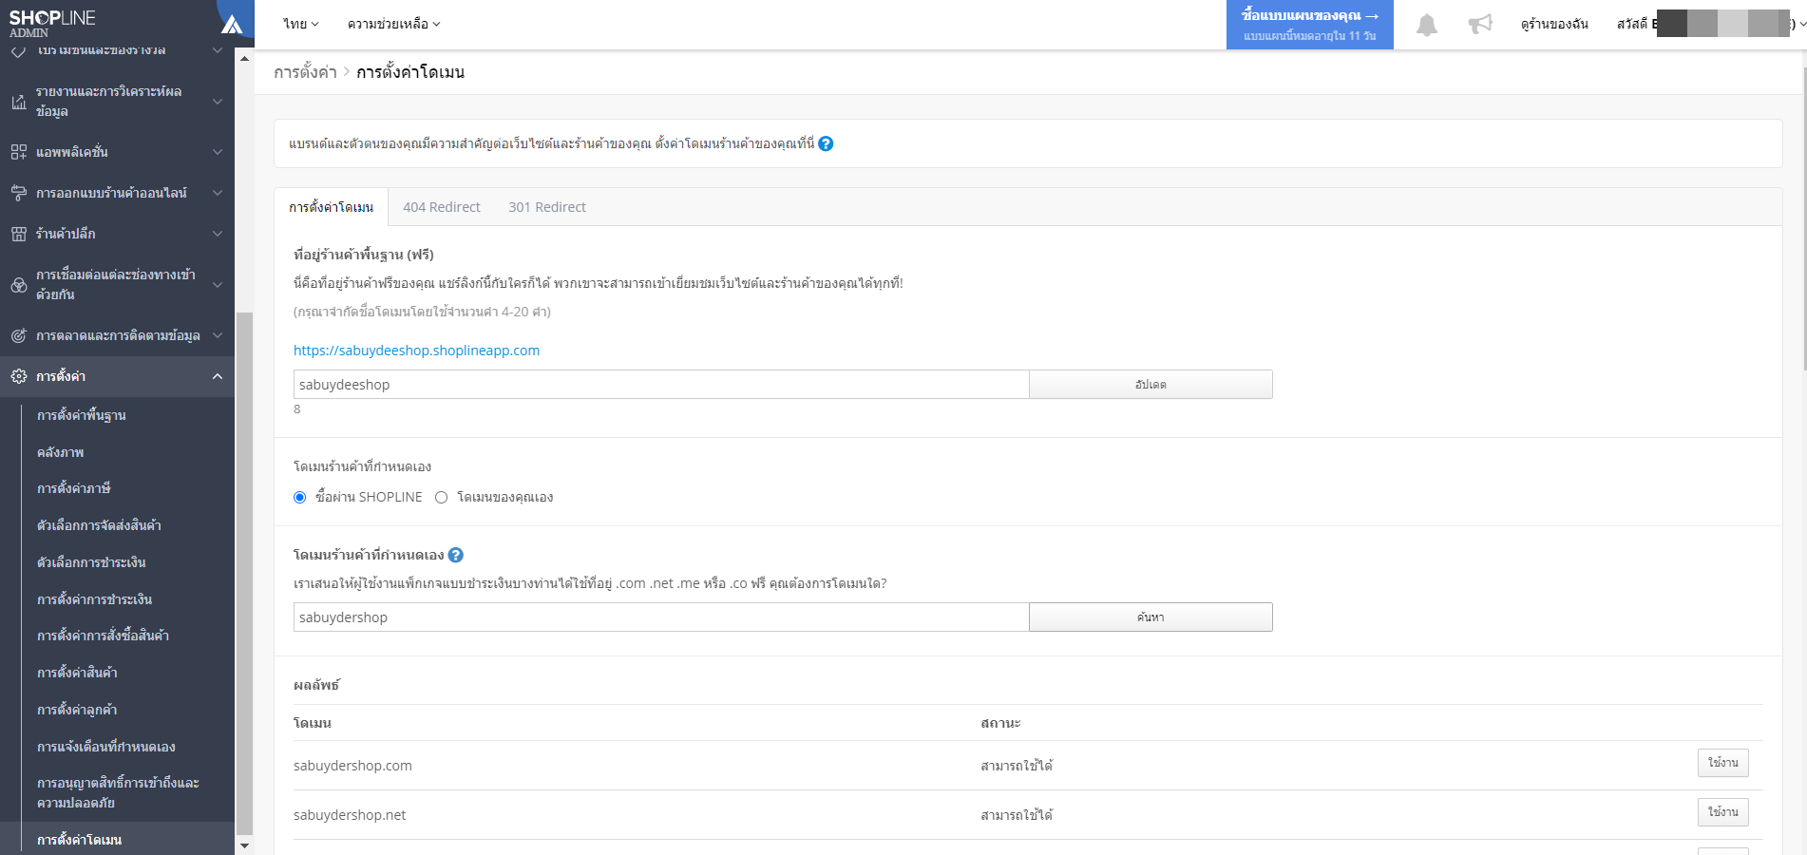
Task: Click the retail store icon in the sidebar
Action: pyautogui.click(x=18, y=234)
